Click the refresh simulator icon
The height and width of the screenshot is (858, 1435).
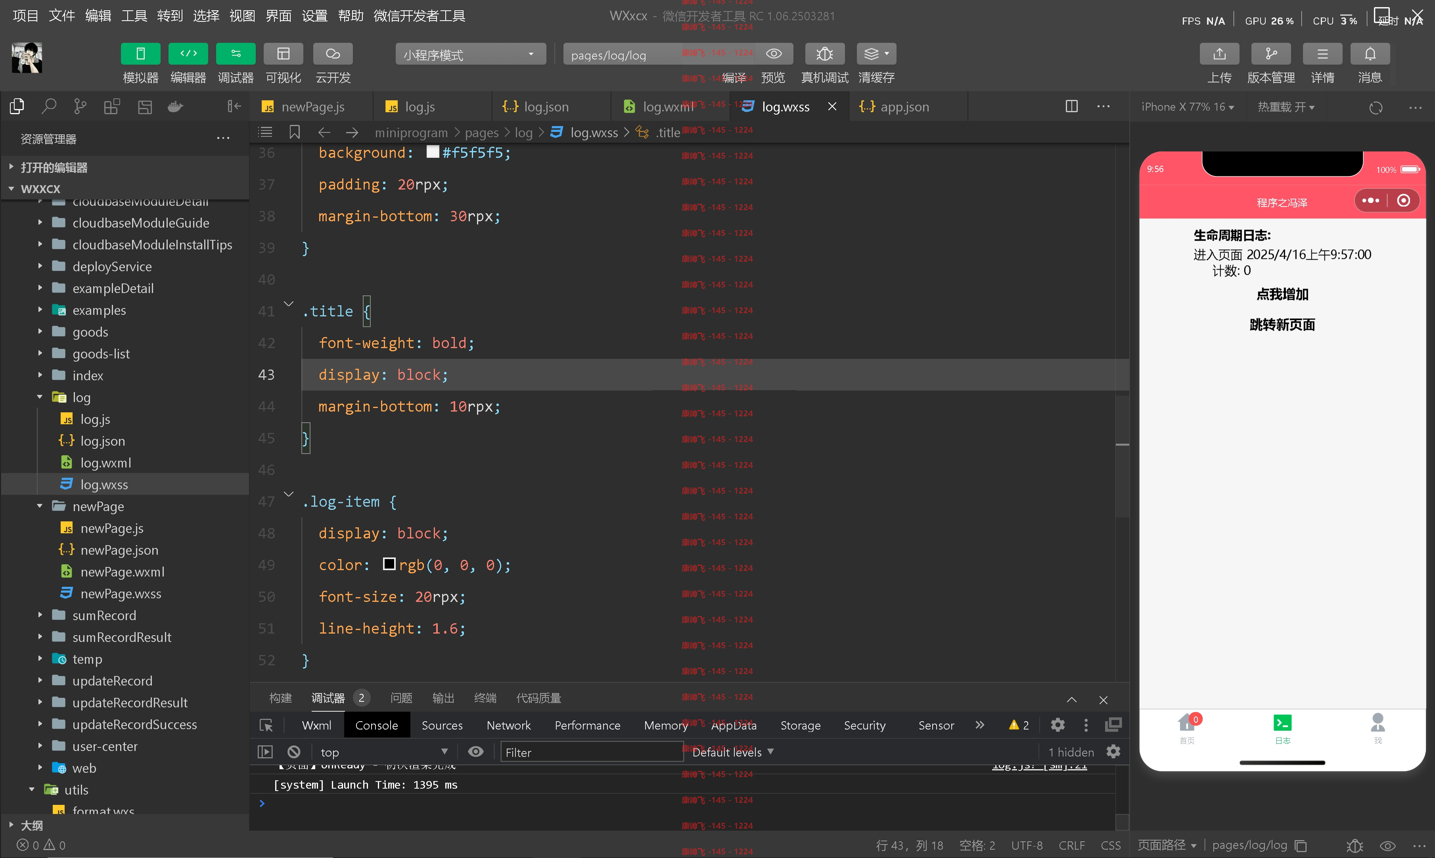click(1376, 107)
